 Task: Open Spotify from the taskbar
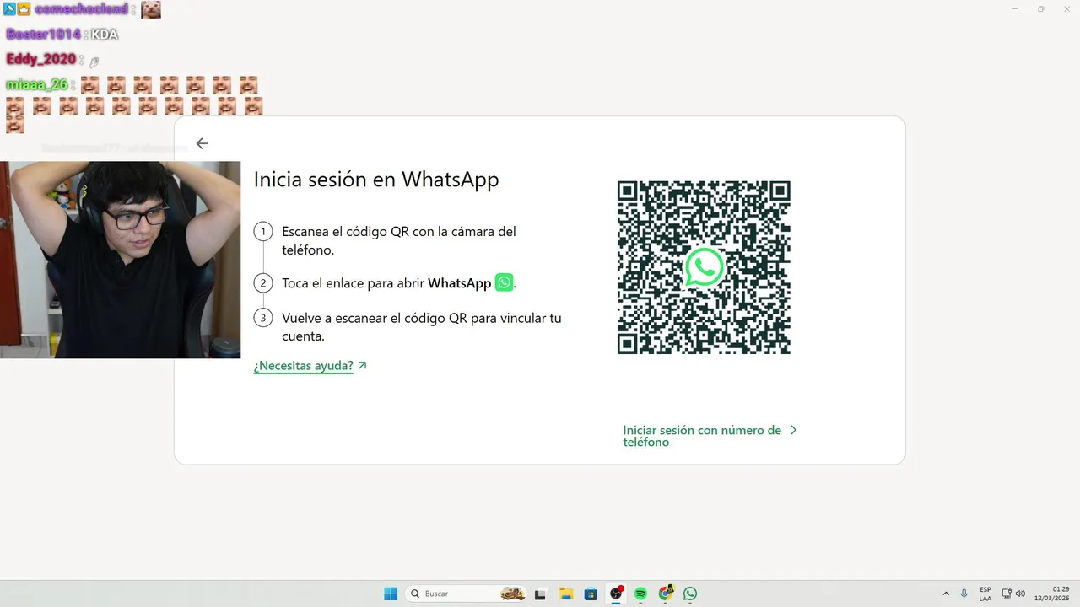tap(640, 594)
